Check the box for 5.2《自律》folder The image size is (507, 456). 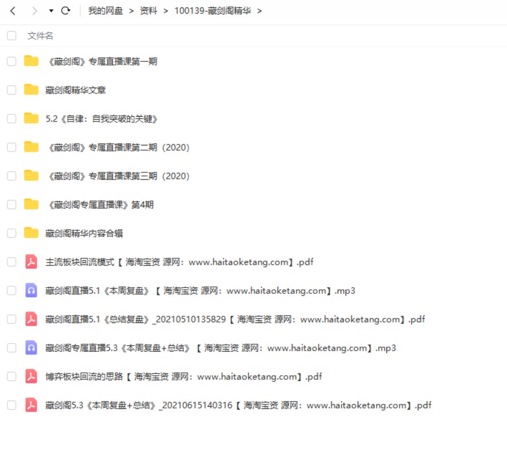tap(11, 119)
